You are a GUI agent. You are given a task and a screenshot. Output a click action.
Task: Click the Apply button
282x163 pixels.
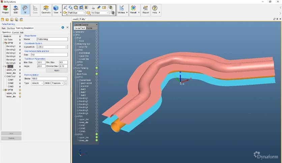coord(57,70)
